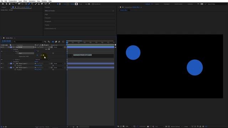The height and width of the screenshot is (128, 228).
Task: Open the fill color swatch in toolbar
Action: (x=68, y=4)
